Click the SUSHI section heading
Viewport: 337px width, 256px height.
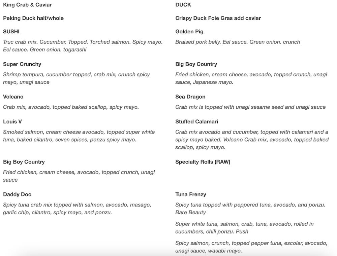(x=11, y=32)
